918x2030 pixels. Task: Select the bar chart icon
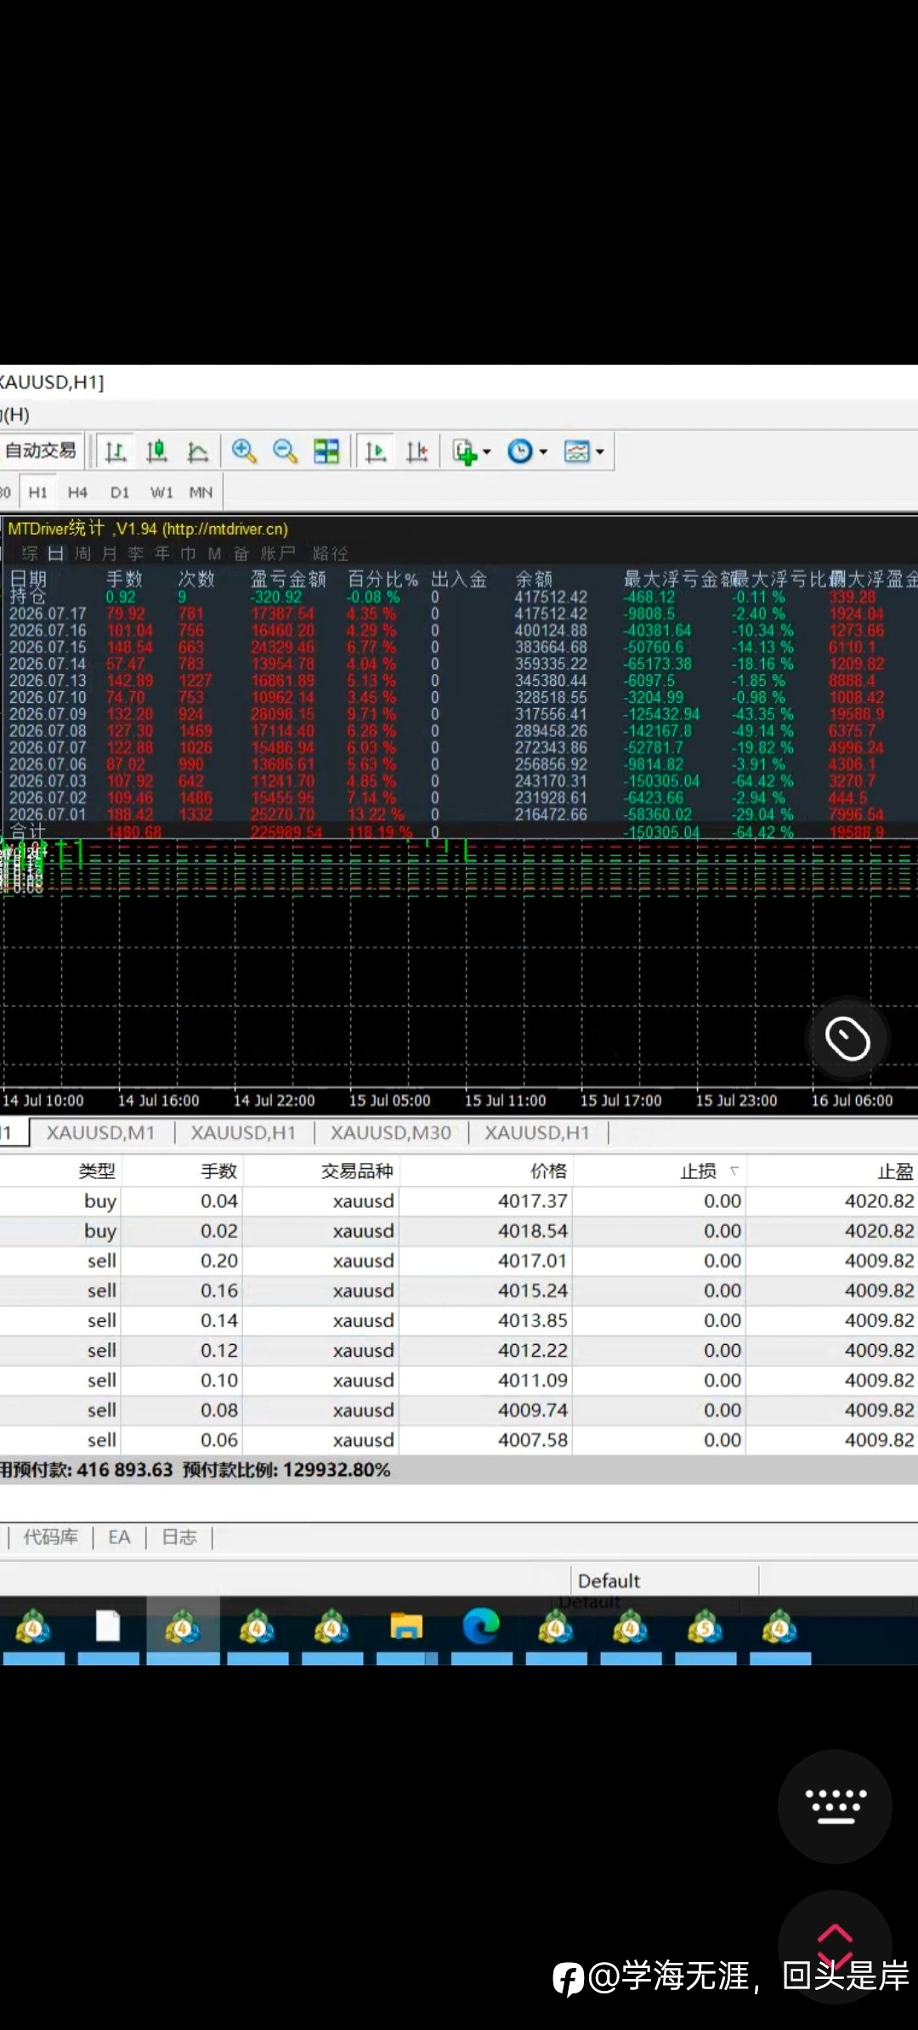click(116, 451)
